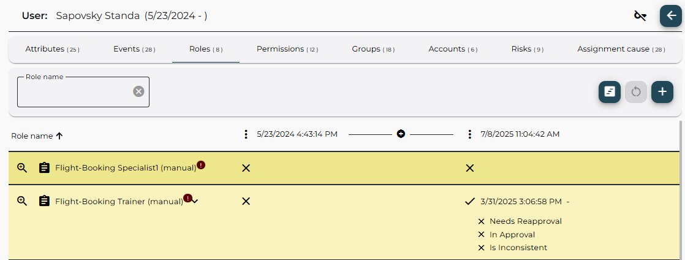Click the grayed refresh button
The height and width of the screenshot is (260, 685).
click(x=635, y=92)
